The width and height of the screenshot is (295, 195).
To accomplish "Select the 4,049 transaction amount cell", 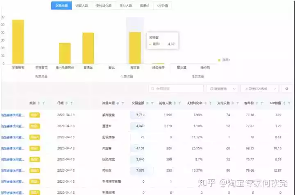I will tap(140, 126).
